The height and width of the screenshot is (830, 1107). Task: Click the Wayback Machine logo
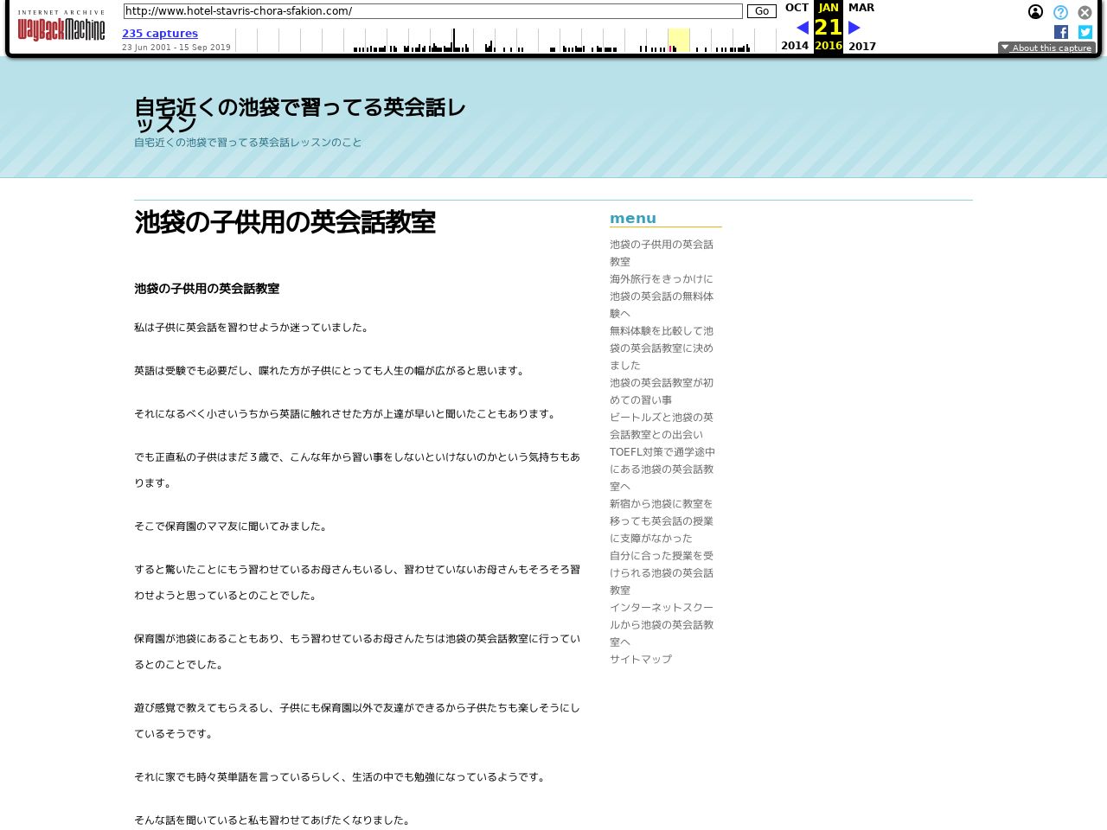(x=61, y=27)
